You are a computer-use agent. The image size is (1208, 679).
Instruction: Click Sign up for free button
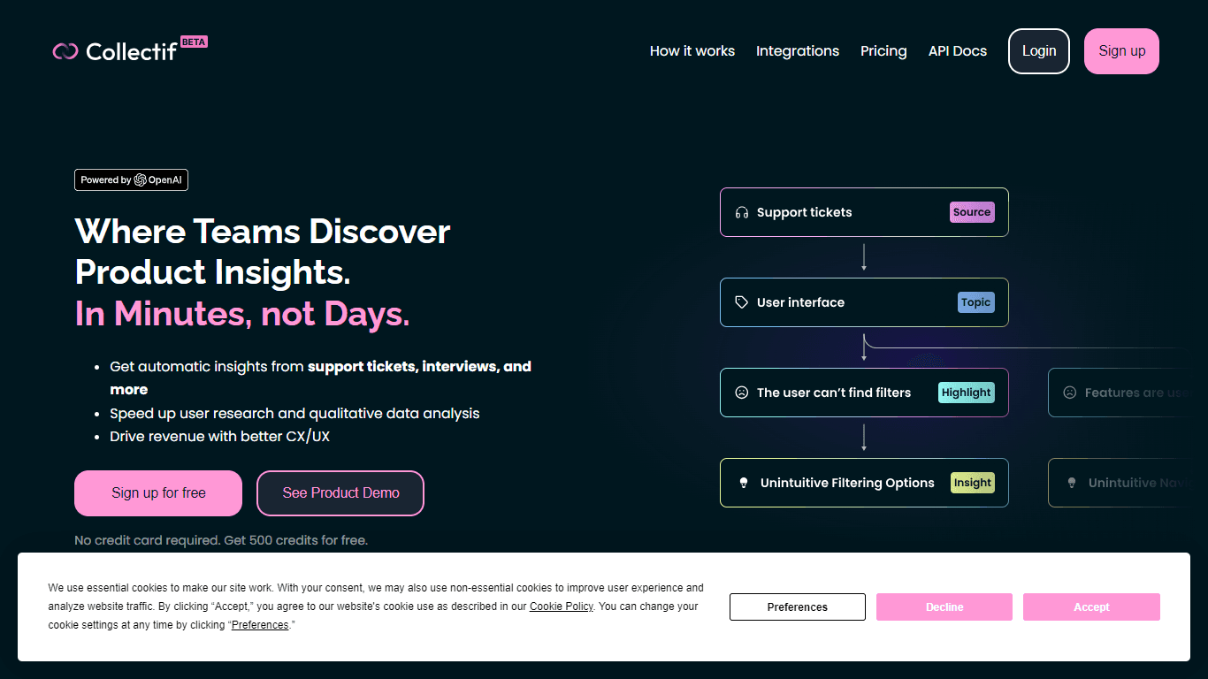[158, 493]
